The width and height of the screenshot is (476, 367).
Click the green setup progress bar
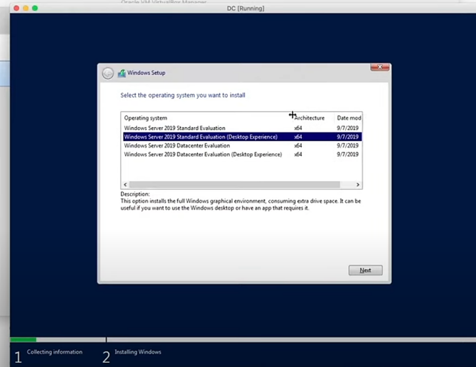(23, 340)
